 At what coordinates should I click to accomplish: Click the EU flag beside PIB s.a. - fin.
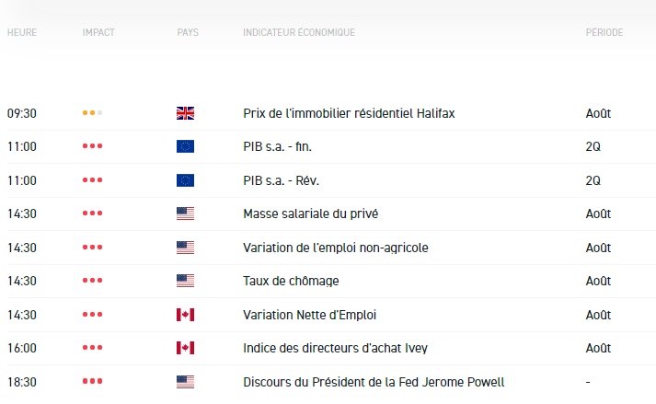pyautogui.click(x=185, y=147)
